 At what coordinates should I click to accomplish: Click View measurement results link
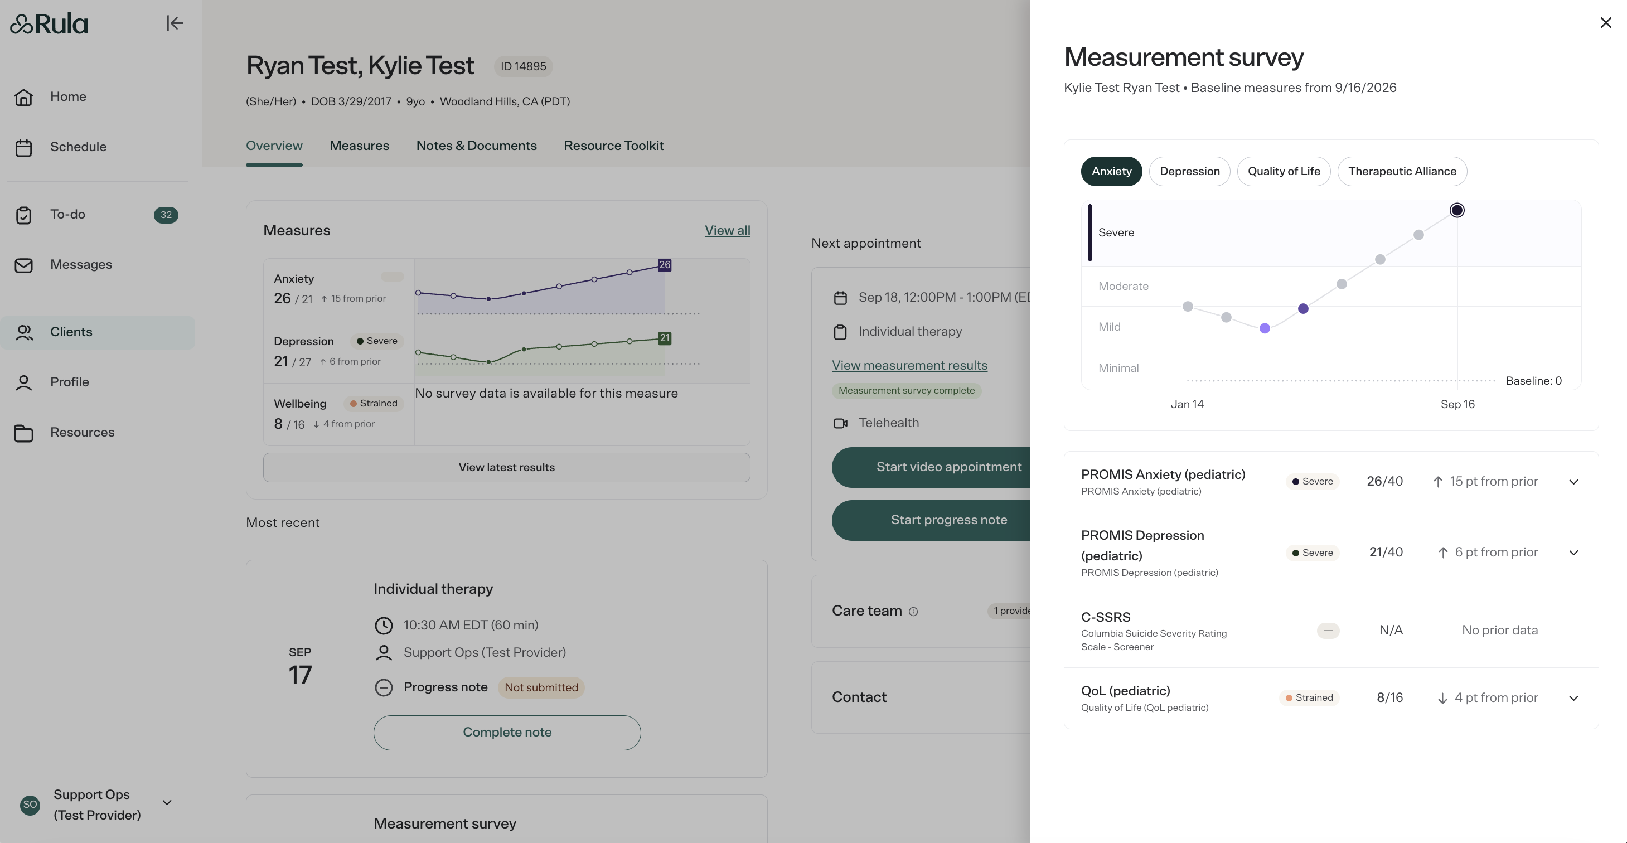pos(909,365)
